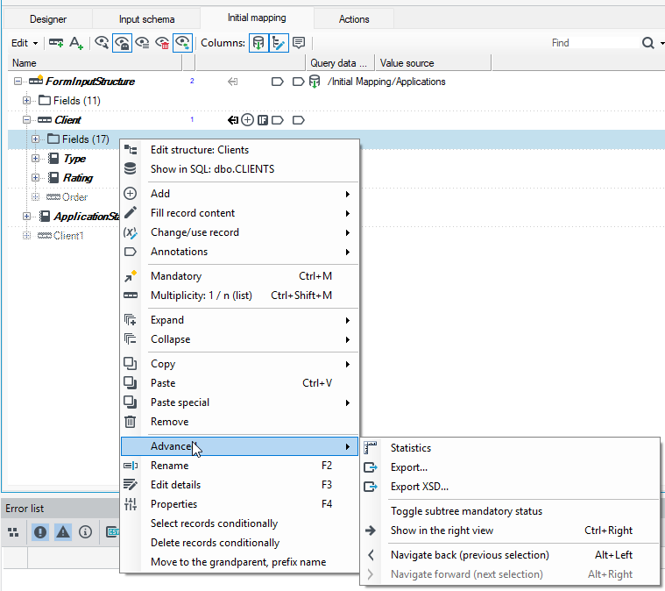Toggle the eye-with-list view icon
Viewport: 665px width, 591px height.
[142, 43]
